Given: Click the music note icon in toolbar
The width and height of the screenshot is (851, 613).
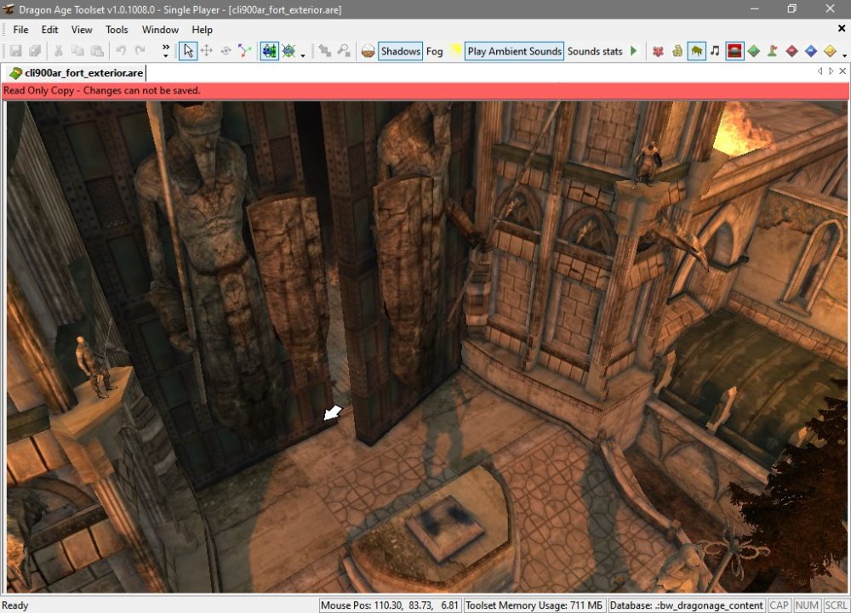Looking at the screenshot, I should tap(715, 51).
